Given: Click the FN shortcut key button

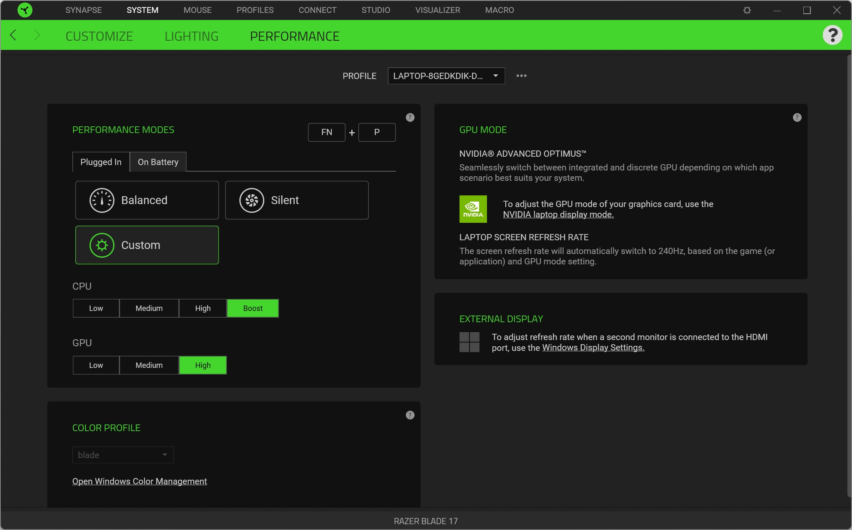Looking at the screenshot, I should point(327,133).
